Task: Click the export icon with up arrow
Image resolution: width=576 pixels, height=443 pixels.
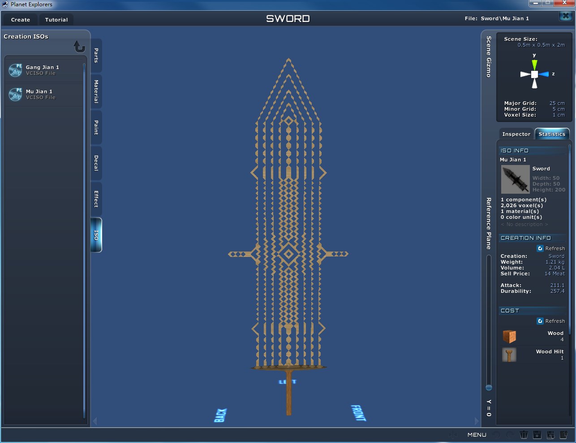Action: point(564,434)
